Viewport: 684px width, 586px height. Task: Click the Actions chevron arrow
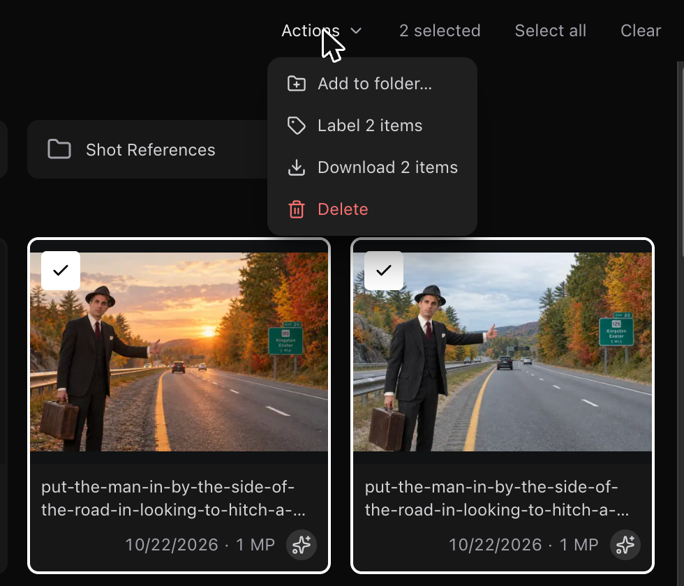click(x=356, y=31)
